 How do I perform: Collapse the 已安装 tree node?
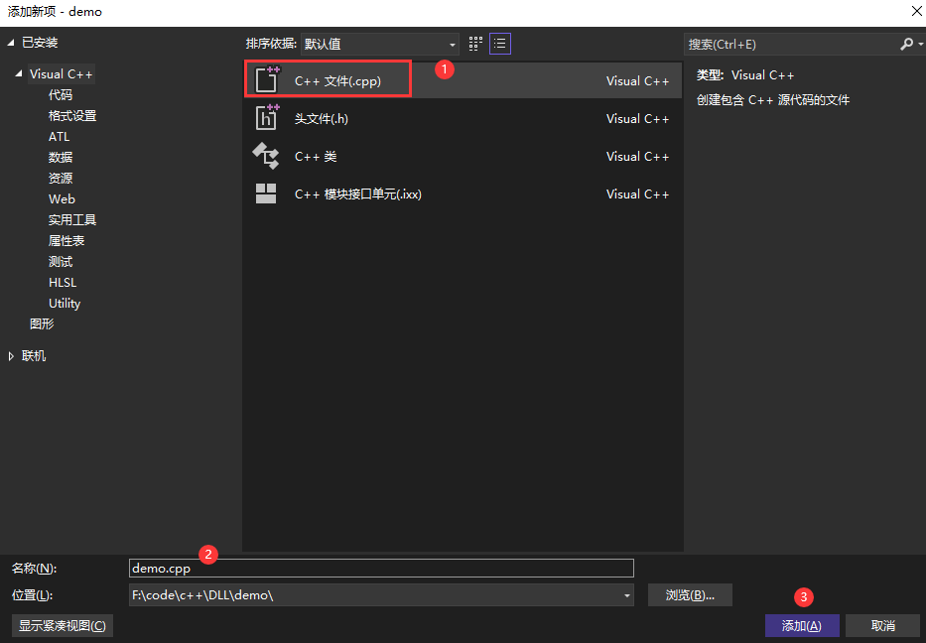point(11,43)
